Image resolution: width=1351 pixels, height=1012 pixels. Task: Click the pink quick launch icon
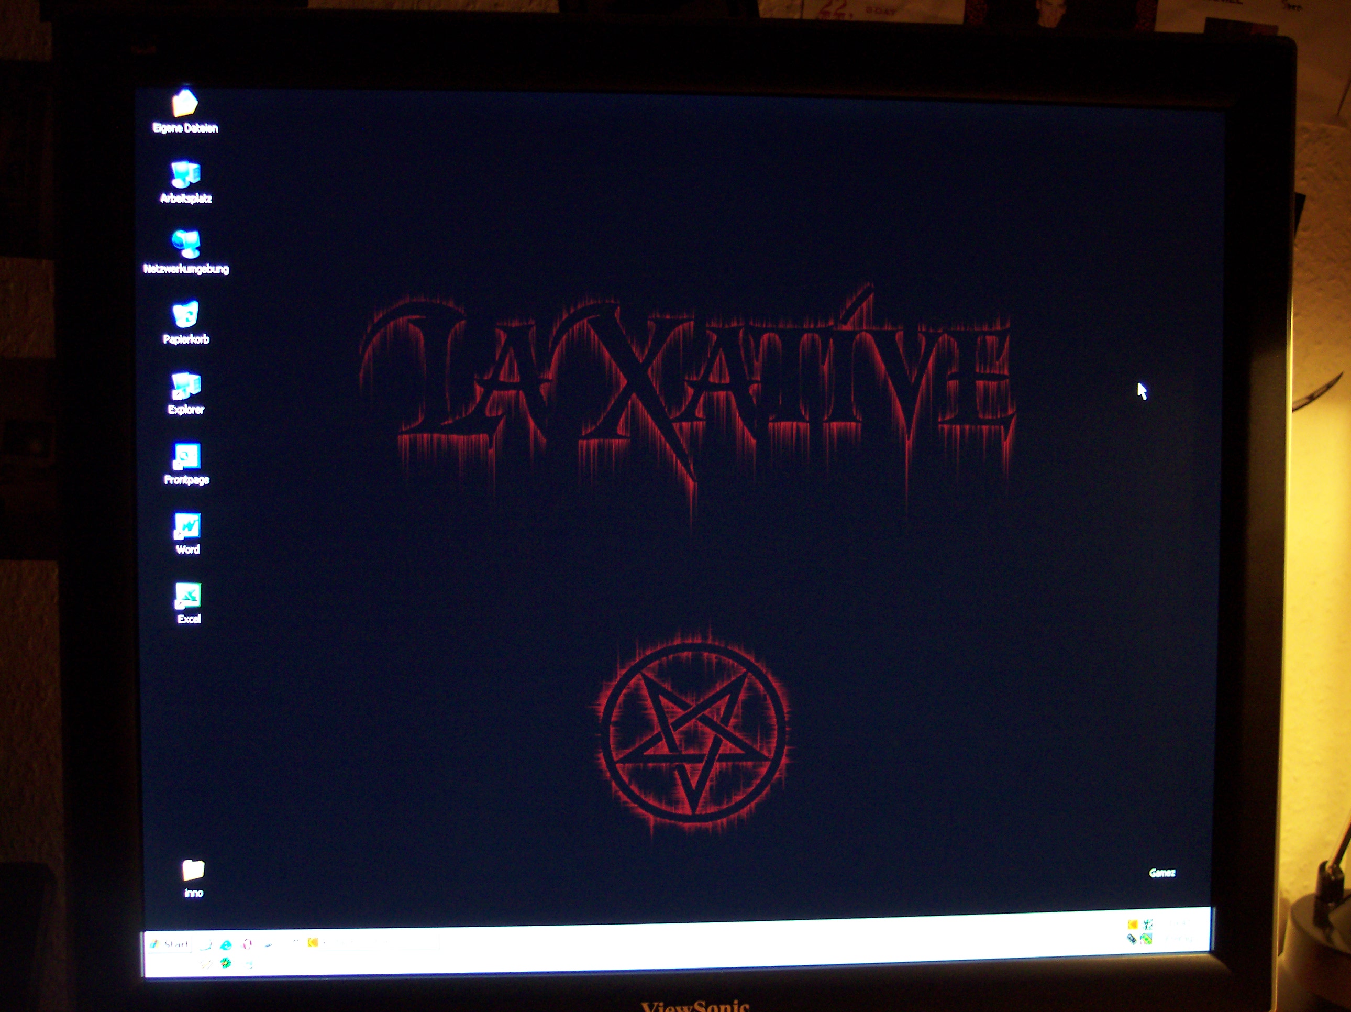pos(247,945)
